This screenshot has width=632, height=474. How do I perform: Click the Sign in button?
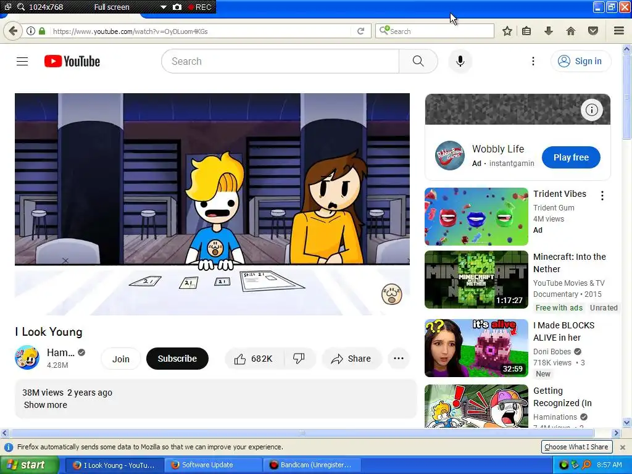pyautogui.click(x=580, y=61)
